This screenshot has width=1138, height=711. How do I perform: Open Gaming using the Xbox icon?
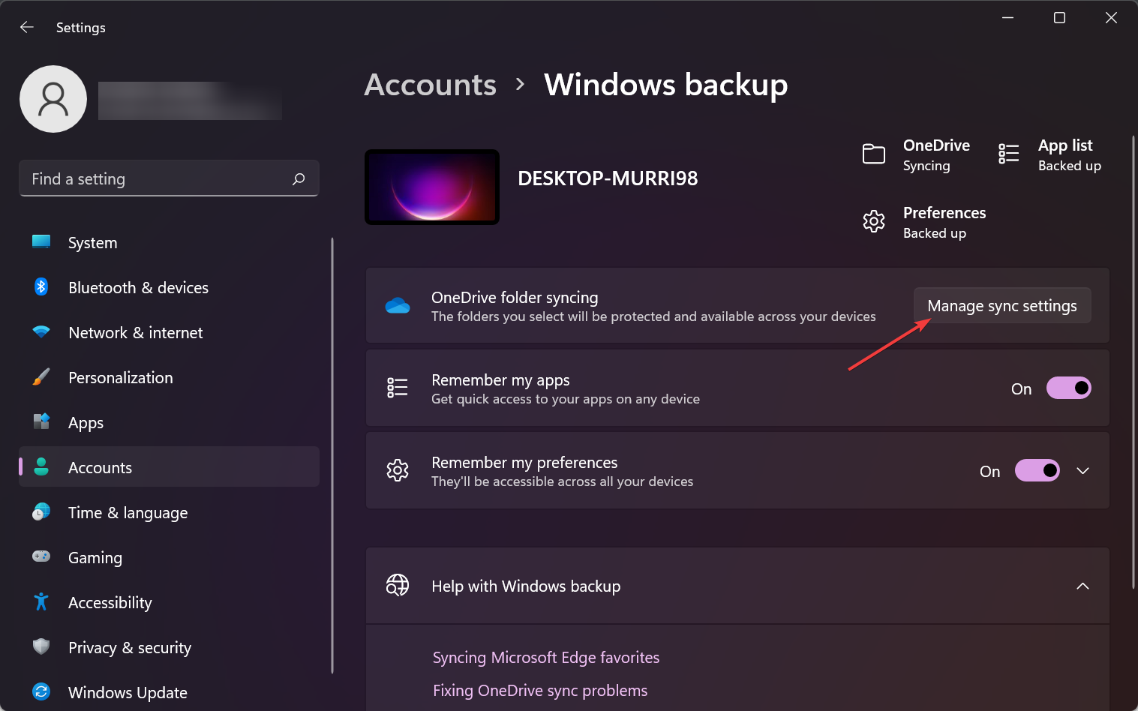(41, 556)
